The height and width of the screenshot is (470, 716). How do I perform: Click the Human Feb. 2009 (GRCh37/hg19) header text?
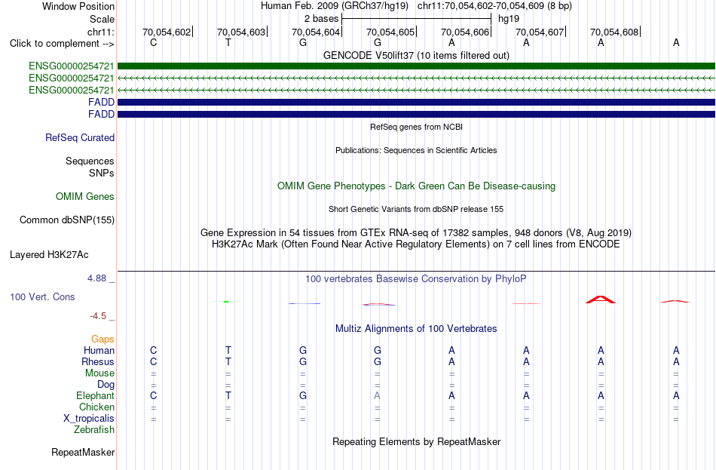tap(336, 6)
